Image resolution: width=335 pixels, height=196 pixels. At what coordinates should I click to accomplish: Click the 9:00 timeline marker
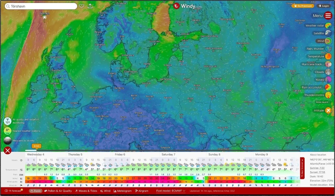[x=37, y=146]
